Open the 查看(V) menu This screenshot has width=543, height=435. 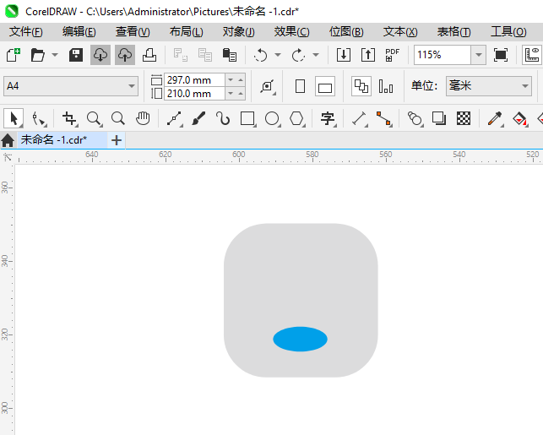point(133,32)
